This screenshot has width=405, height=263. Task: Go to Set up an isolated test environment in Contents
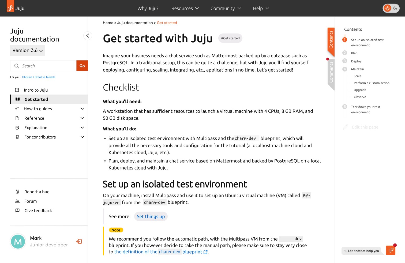click(x=367, y=43)
